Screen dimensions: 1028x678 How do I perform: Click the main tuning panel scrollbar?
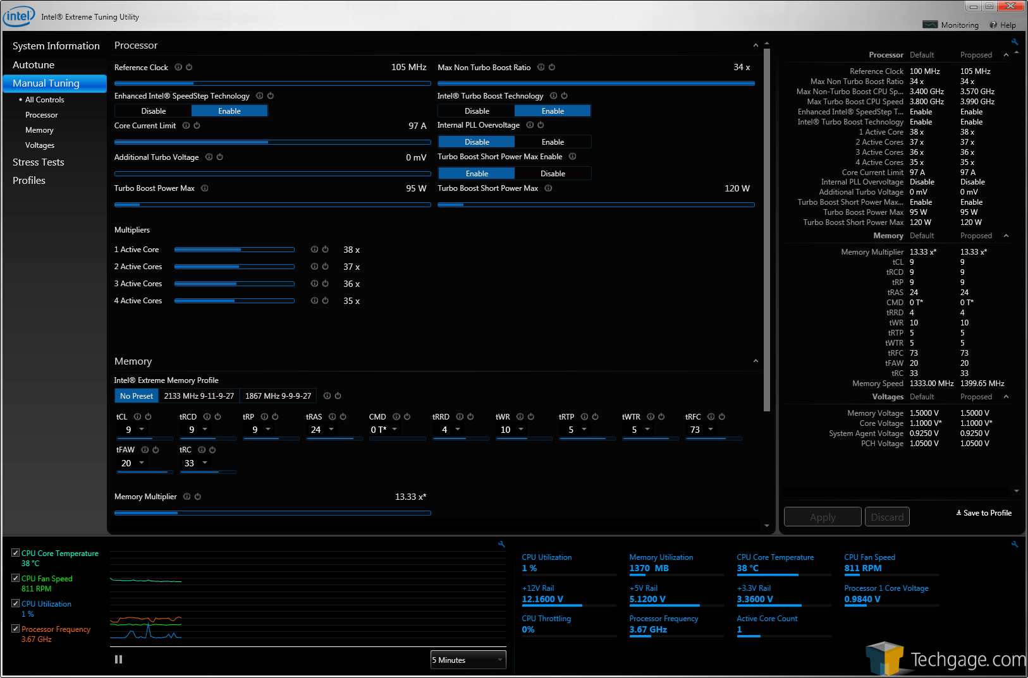point(767,231)
